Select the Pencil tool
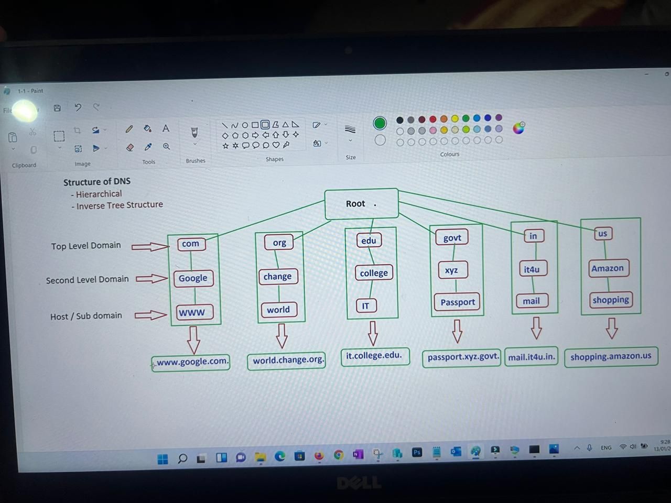The width and height of the screenshot is (671, 503). coord(129,129)
